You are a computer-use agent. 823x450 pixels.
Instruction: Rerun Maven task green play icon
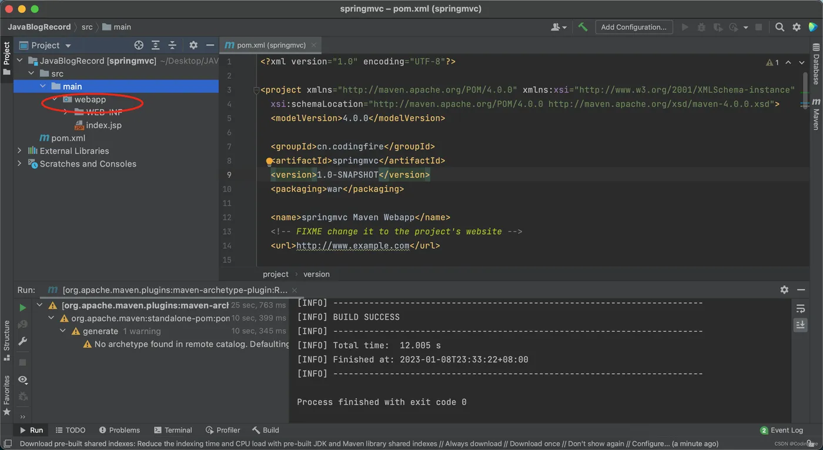pyautogui.click(x=22, y=308)
